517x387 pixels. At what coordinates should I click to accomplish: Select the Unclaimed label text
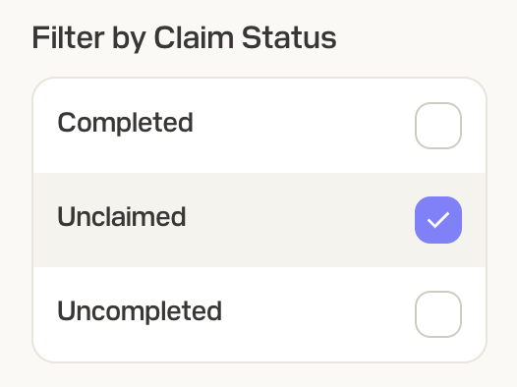pyautogui.click(x=122, y=217)
